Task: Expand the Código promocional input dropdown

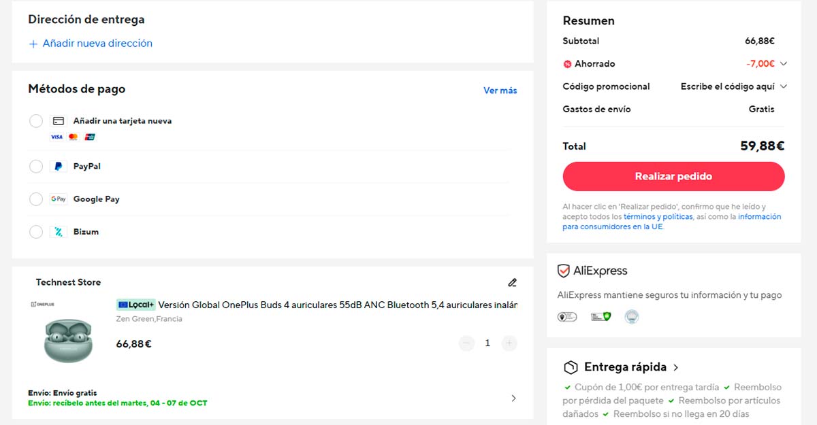Action: coord(783,86)
